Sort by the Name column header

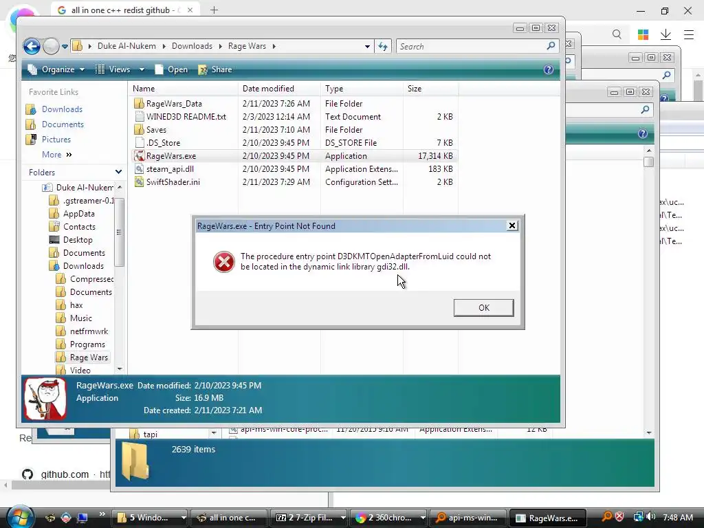(183, 89)
